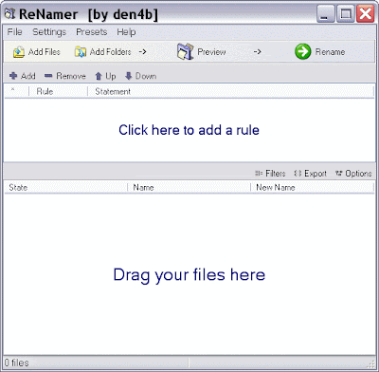This screenshot has height=372, width=379.
Task: Click the Add Files label
Action: click(45, 51)
